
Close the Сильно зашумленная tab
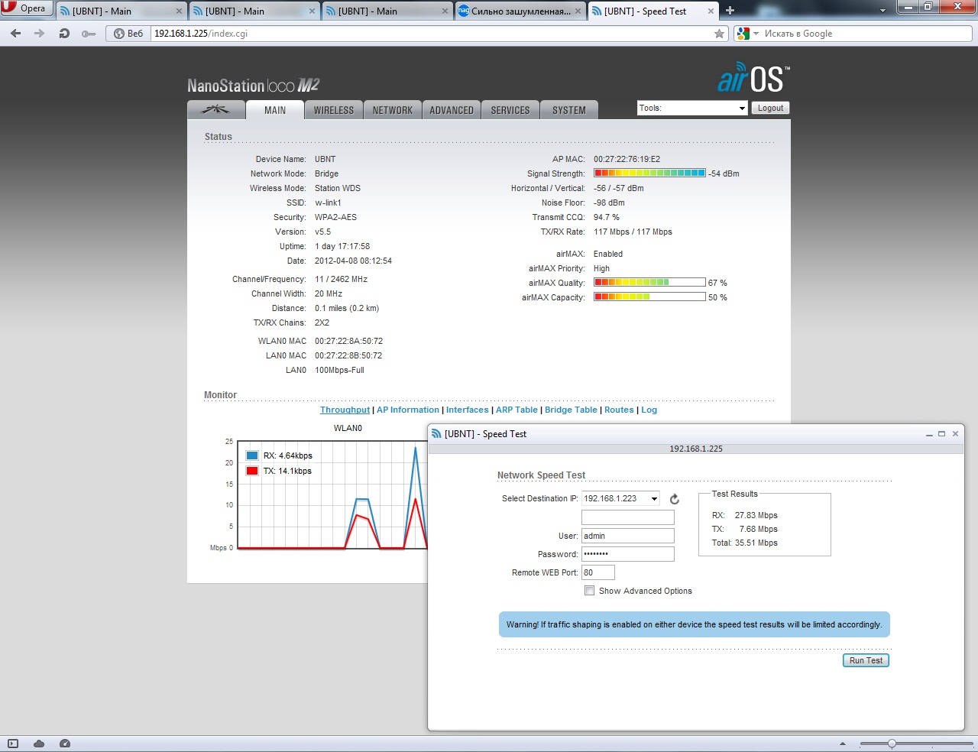(x=578, y=11)
